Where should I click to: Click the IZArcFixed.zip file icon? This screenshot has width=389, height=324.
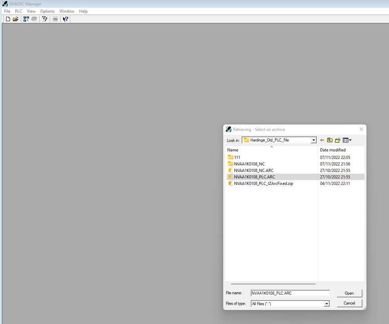230,184
